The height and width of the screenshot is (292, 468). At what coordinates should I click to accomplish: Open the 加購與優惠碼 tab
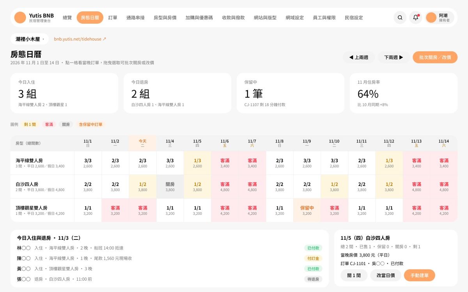(x=199, y=18)
